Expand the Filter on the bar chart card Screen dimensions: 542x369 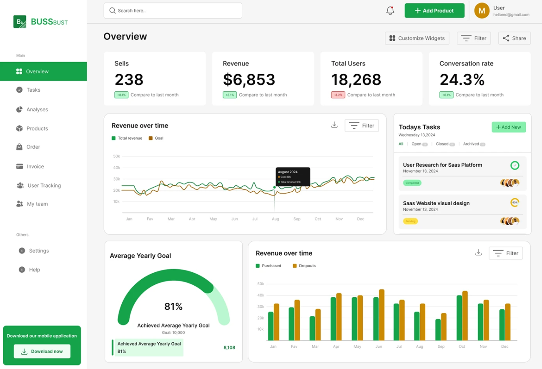[505, 253]
